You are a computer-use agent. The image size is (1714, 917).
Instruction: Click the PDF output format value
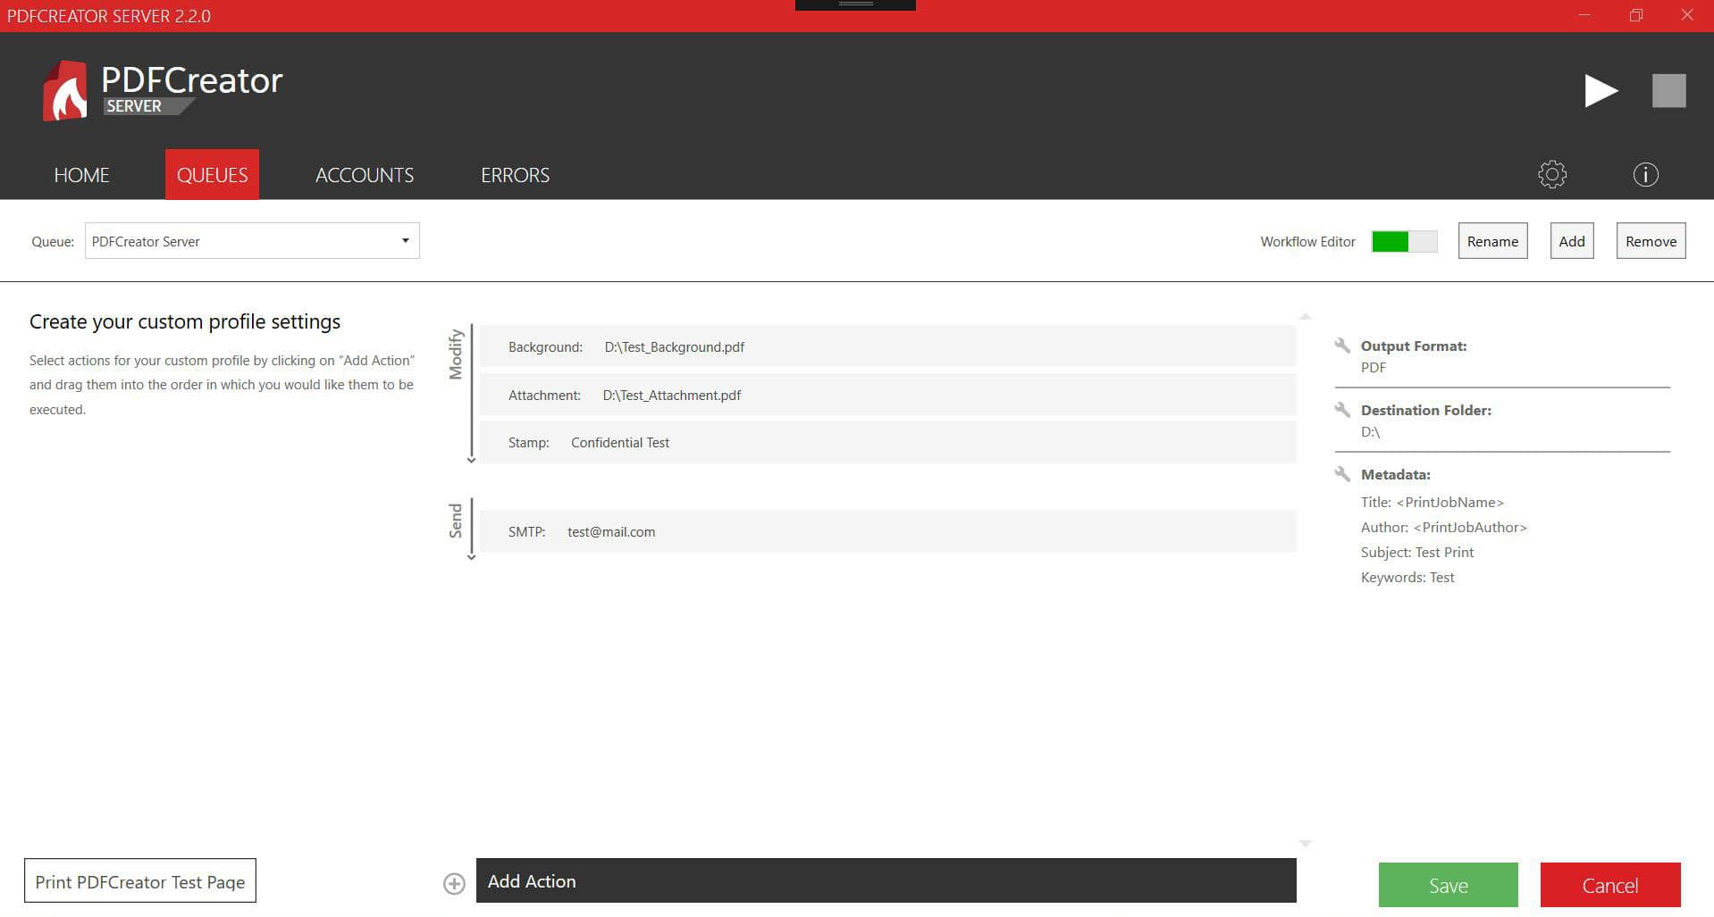pos(1373,367)
